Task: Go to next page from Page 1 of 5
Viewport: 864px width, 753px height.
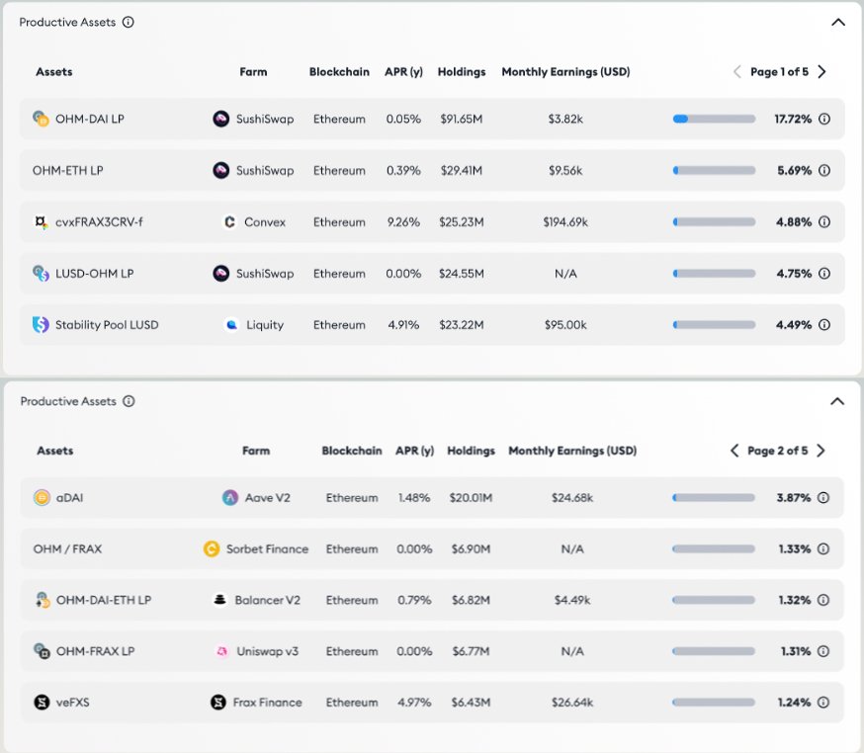Action: coord(821,71)
